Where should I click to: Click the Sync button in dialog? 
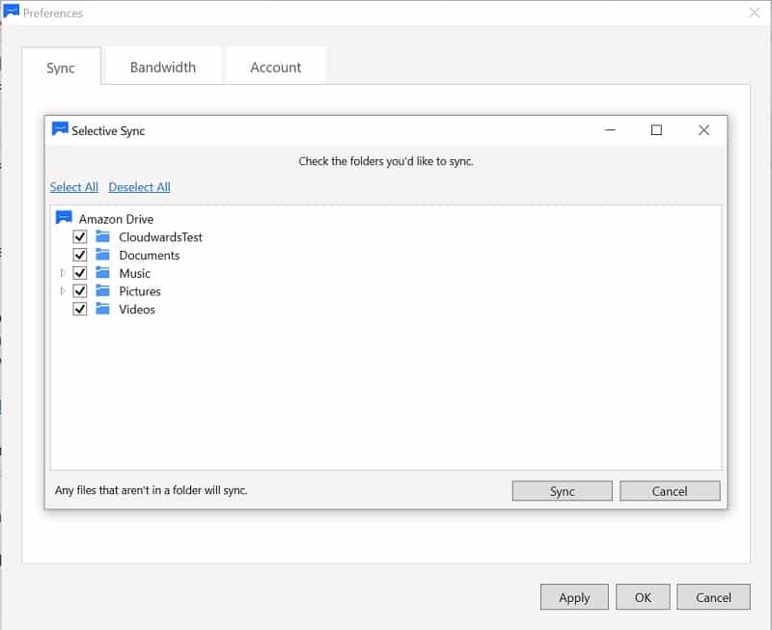[563, 491]
